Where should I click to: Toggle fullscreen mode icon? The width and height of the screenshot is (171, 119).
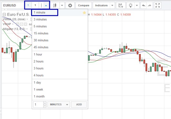point(158,5)
